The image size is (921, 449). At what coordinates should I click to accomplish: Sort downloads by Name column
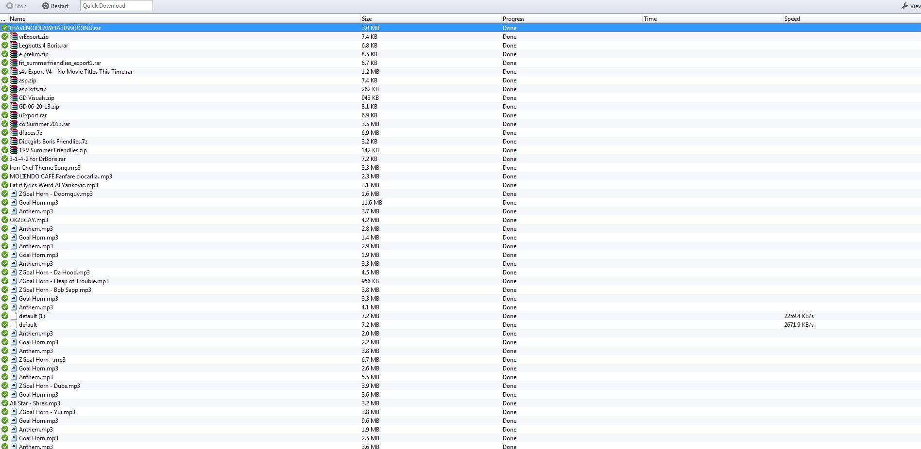click(x=17, y=19)
